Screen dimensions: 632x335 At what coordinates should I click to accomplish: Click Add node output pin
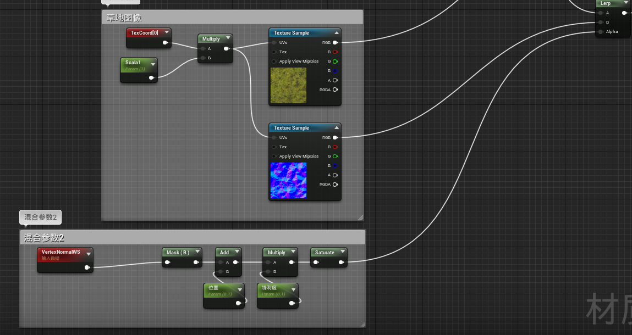236,262
